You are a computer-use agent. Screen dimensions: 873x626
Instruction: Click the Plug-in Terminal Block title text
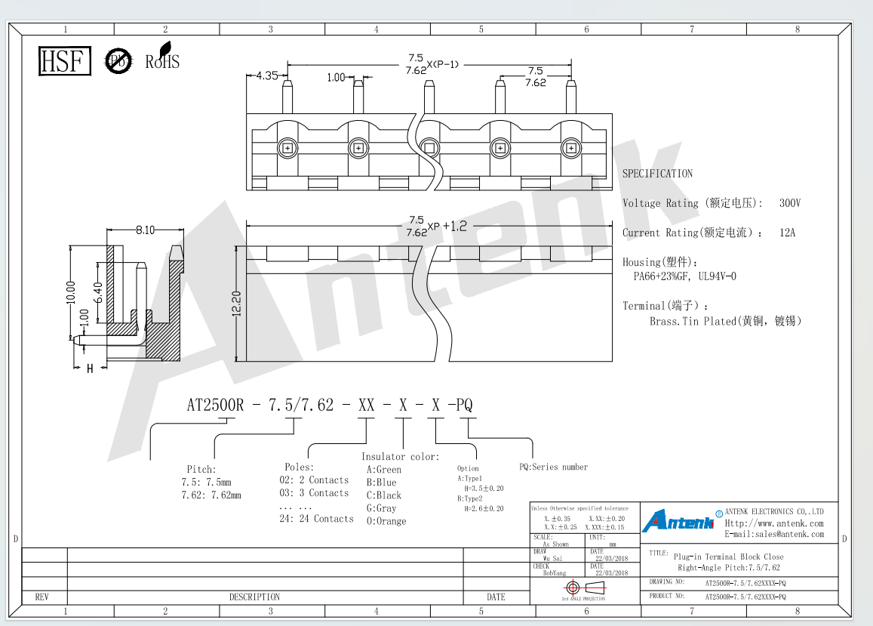tap(728, 557)
